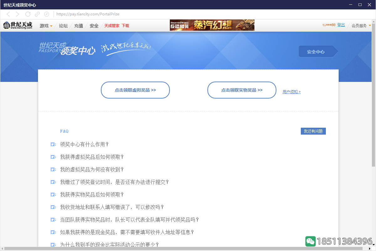The height and width of the screenshot is (251, 376).
Task: Click the 世纪天成 site logo
Action: [x=18, y=25]
